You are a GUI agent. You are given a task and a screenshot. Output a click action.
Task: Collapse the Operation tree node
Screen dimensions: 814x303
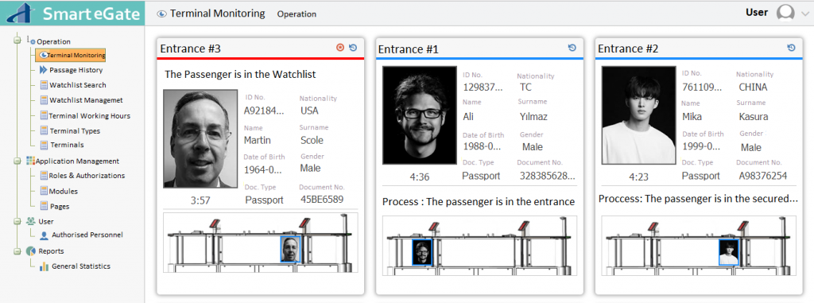click(17, 40)
